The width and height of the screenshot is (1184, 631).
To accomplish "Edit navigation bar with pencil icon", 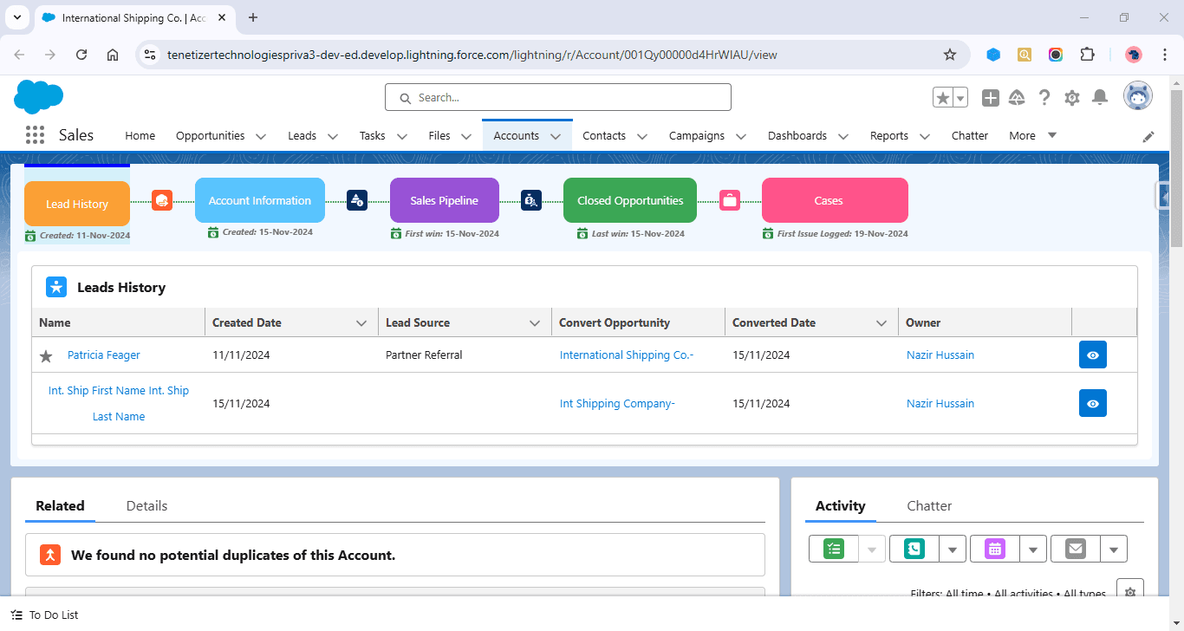I will pos(1148,136).
